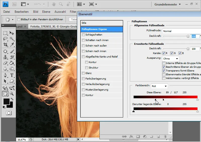
Task: Select the Lasso tool
Action: tap(5, 39)
